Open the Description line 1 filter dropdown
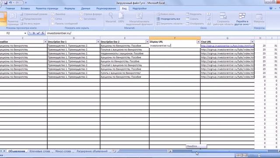This screenshot has height=158, width=280. click(98, 42)
